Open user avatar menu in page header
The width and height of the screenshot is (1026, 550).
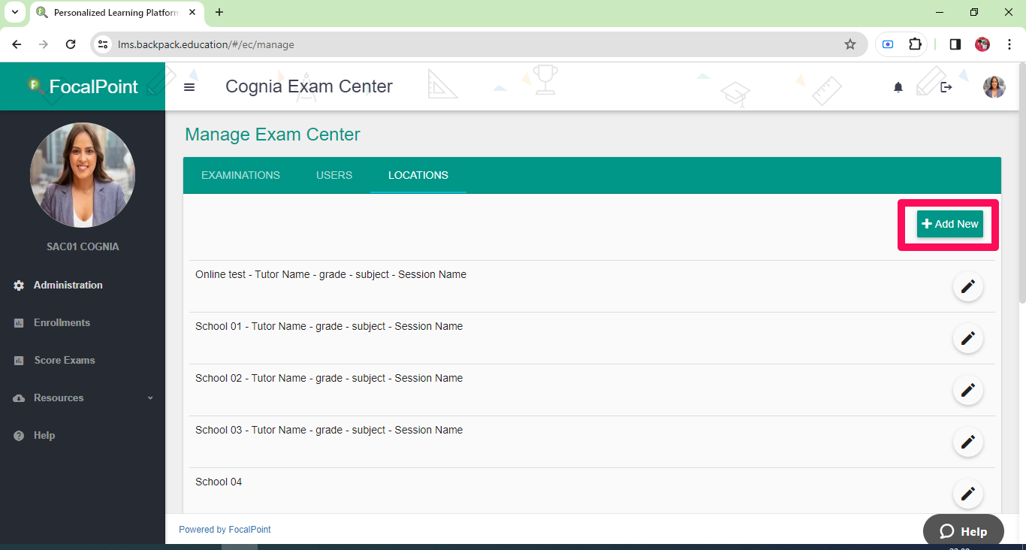(x=994, y=87)
